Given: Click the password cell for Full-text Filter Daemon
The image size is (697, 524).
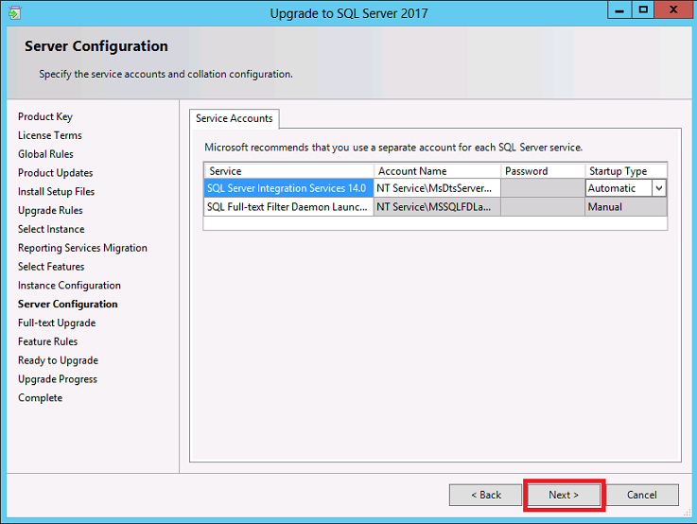Looking at the screenshot, I should (543, 206).
